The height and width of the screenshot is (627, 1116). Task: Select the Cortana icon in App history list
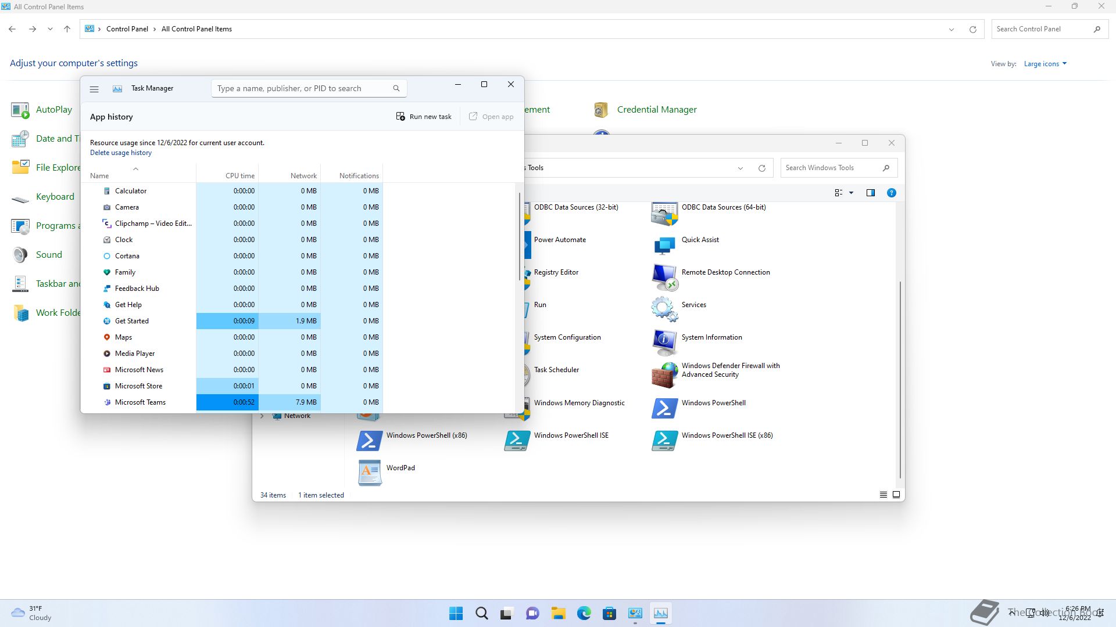[107, 256]
